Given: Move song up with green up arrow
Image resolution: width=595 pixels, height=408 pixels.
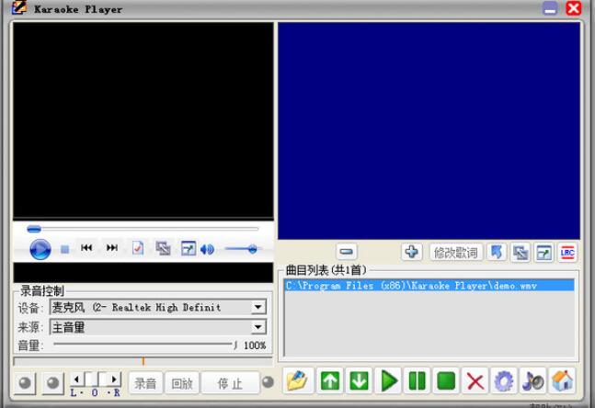Looking at the screenshot, I should (x=329, y=380).
